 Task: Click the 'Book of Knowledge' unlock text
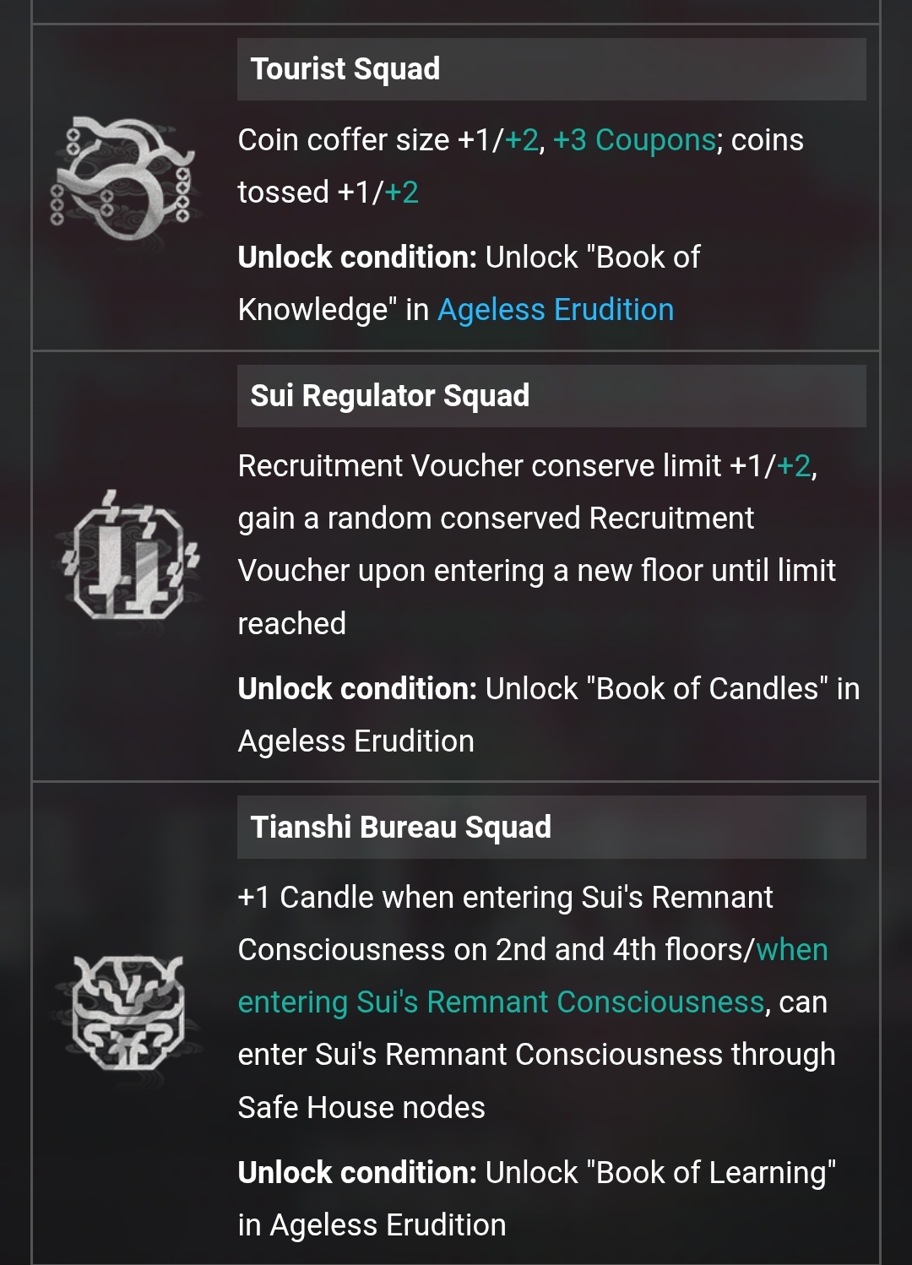[469, 284]
